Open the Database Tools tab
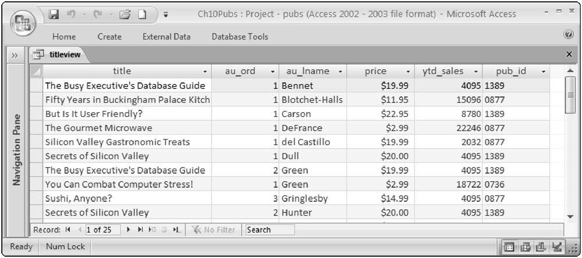This screenshot has width=582, height=258. coord(240,37)
